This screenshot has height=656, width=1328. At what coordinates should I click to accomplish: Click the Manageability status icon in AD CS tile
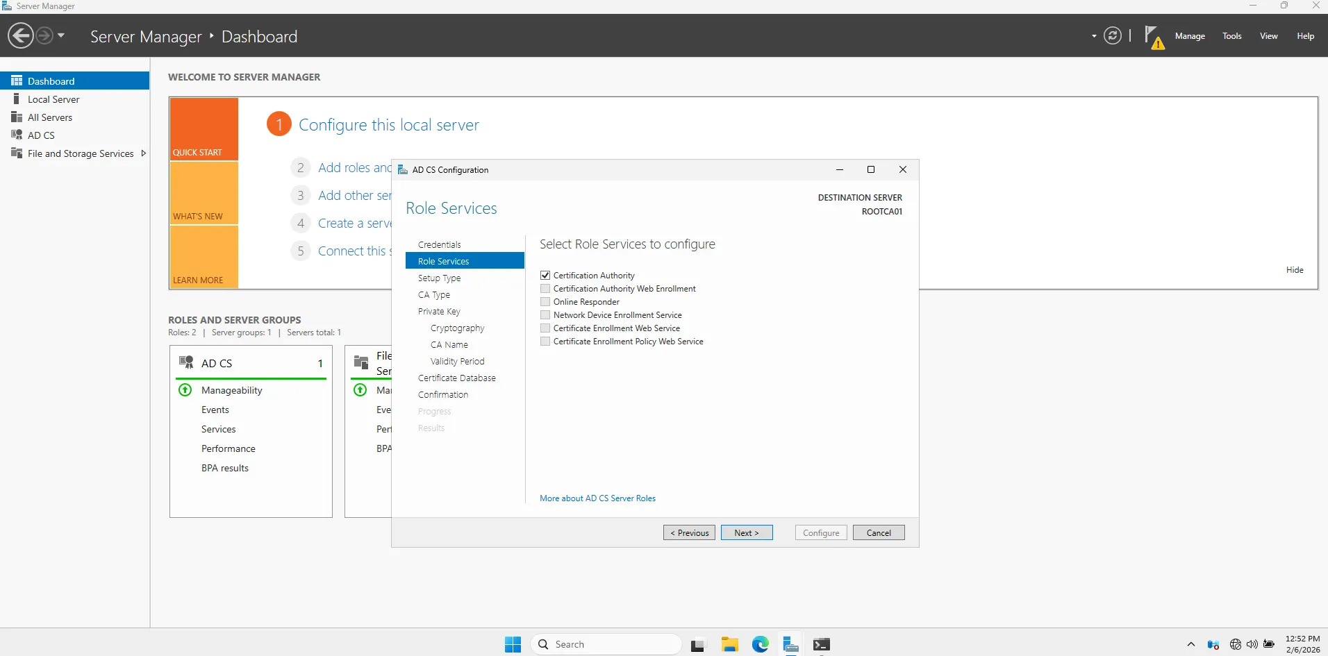click(x=185, y=390)
